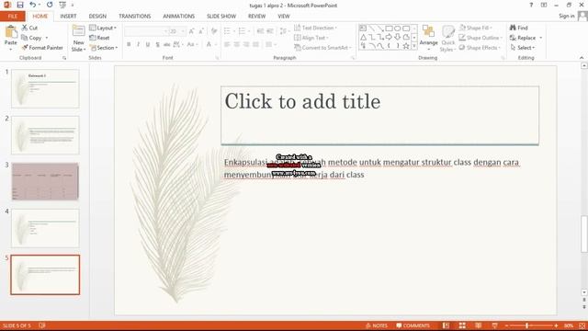Decrease font size

201,31
